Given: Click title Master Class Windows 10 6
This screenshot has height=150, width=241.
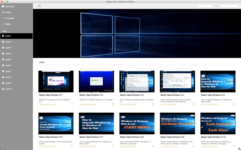Looking at the screenshot, I should click(51, 137).
